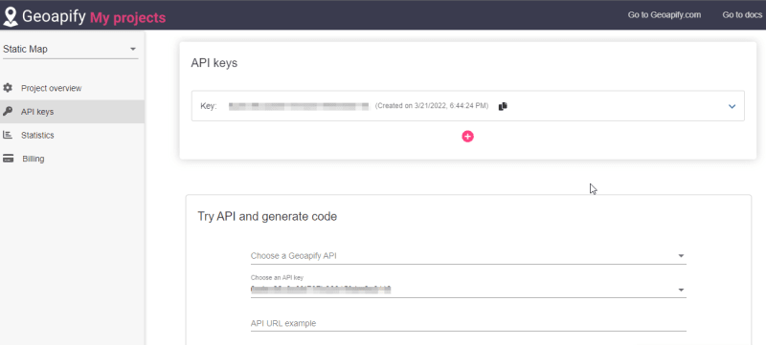Copy the API key with the copy icon

[504, 106]
